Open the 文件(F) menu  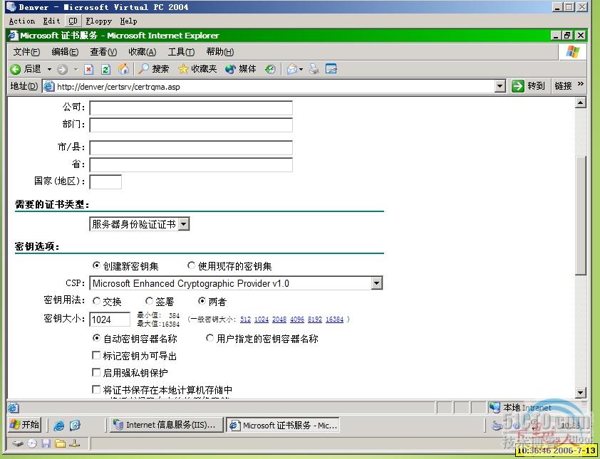tap(26, 52)
